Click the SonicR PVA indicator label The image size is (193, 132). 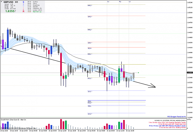tap(10, 120)
